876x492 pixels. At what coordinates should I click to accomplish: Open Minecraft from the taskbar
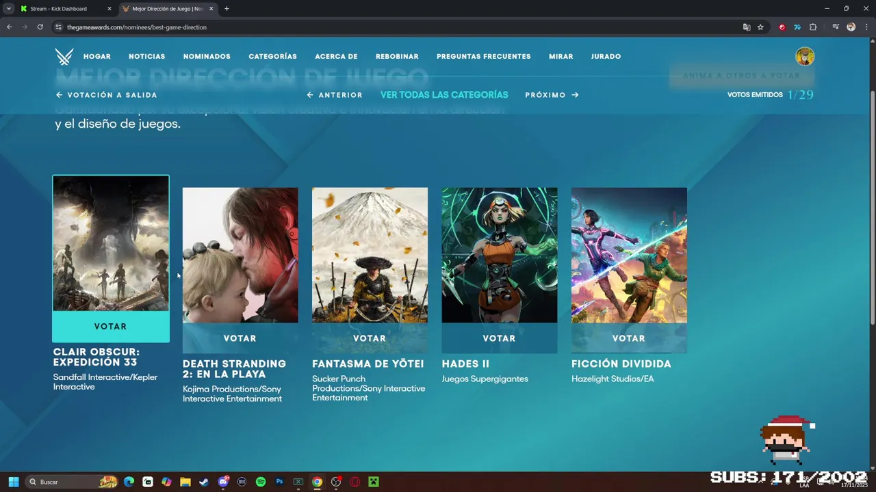point(374,482)
